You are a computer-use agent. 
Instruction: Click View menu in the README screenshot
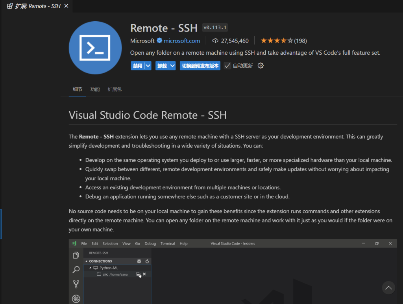(126, 244)
